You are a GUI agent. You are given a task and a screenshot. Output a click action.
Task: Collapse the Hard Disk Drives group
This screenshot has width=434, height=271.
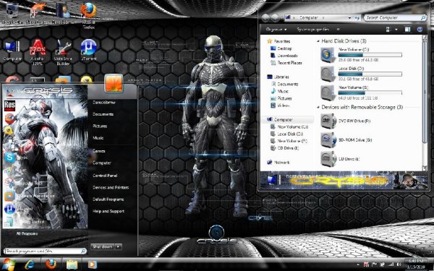[x=318, y=41]
